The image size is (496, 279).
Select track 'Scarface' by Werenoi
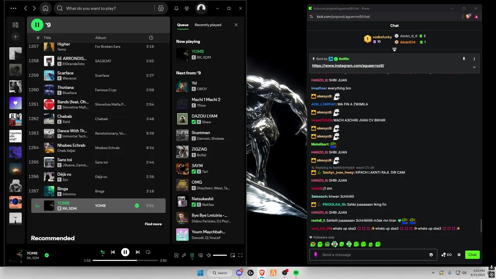pyautogui.click(x=65, y=73)
